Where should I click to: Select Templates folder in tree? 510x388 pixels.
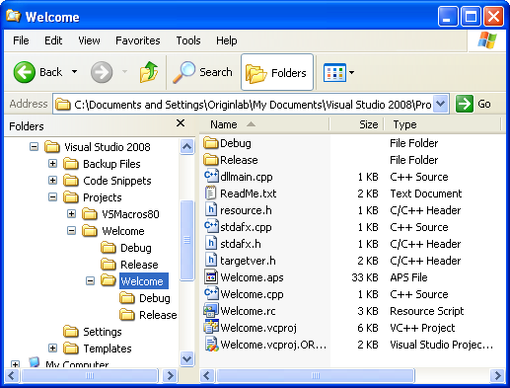pyautogui.click(x=108, y=349)
